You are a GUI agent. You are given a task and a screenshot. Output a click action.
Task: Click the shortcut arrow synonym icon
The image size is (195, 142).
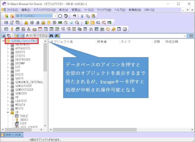(91, 29)
